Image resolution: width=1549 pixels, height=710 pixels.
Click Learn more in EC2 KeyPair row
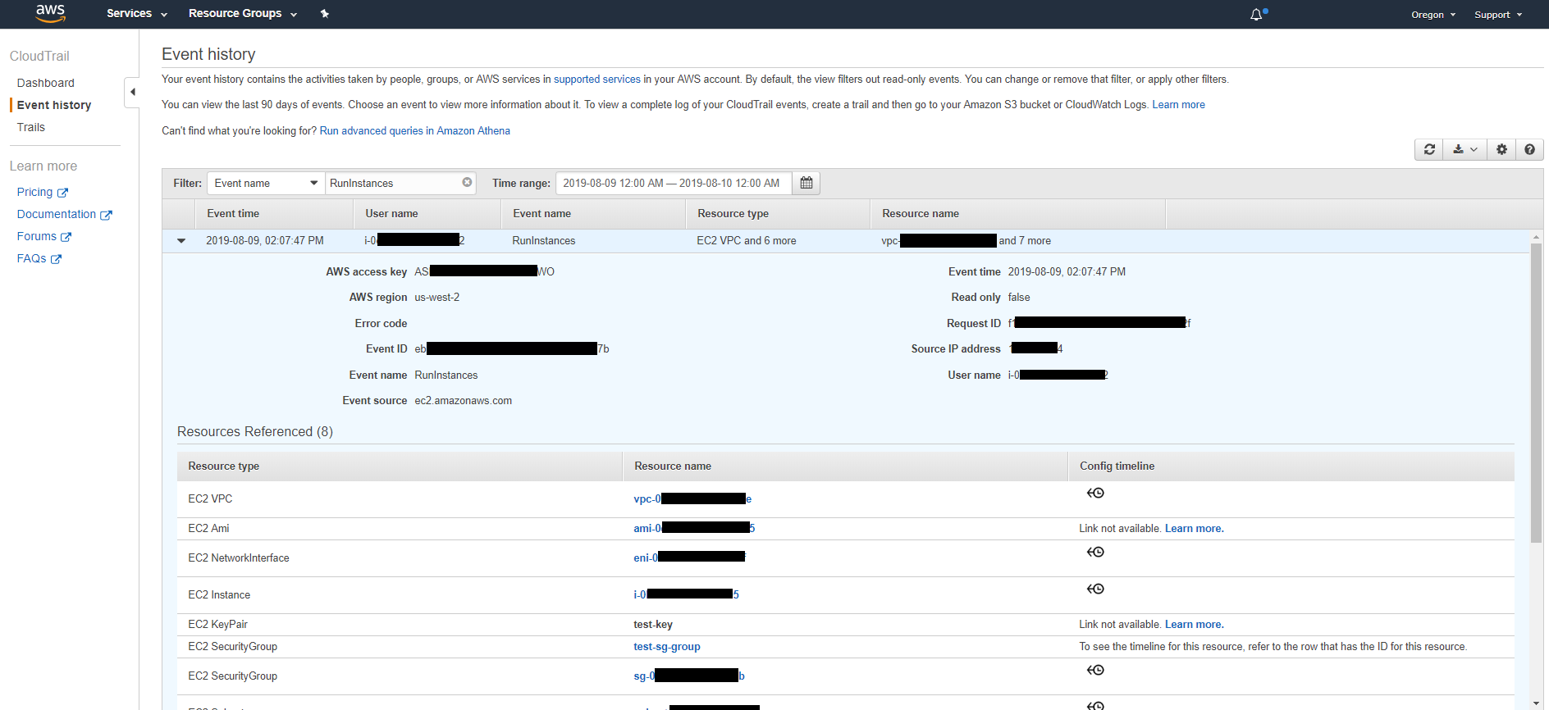1194,625
